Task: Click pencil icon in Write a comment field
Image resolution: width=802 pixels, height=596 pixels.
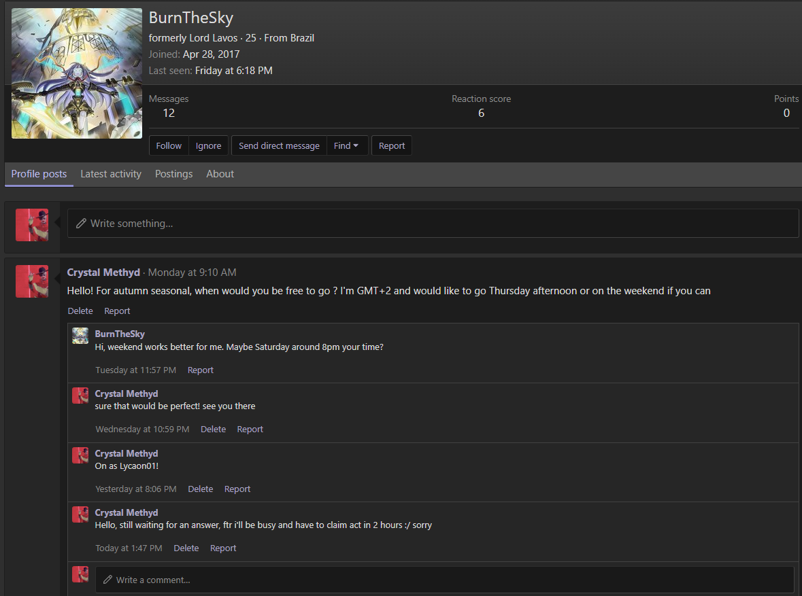Action: 107,580
